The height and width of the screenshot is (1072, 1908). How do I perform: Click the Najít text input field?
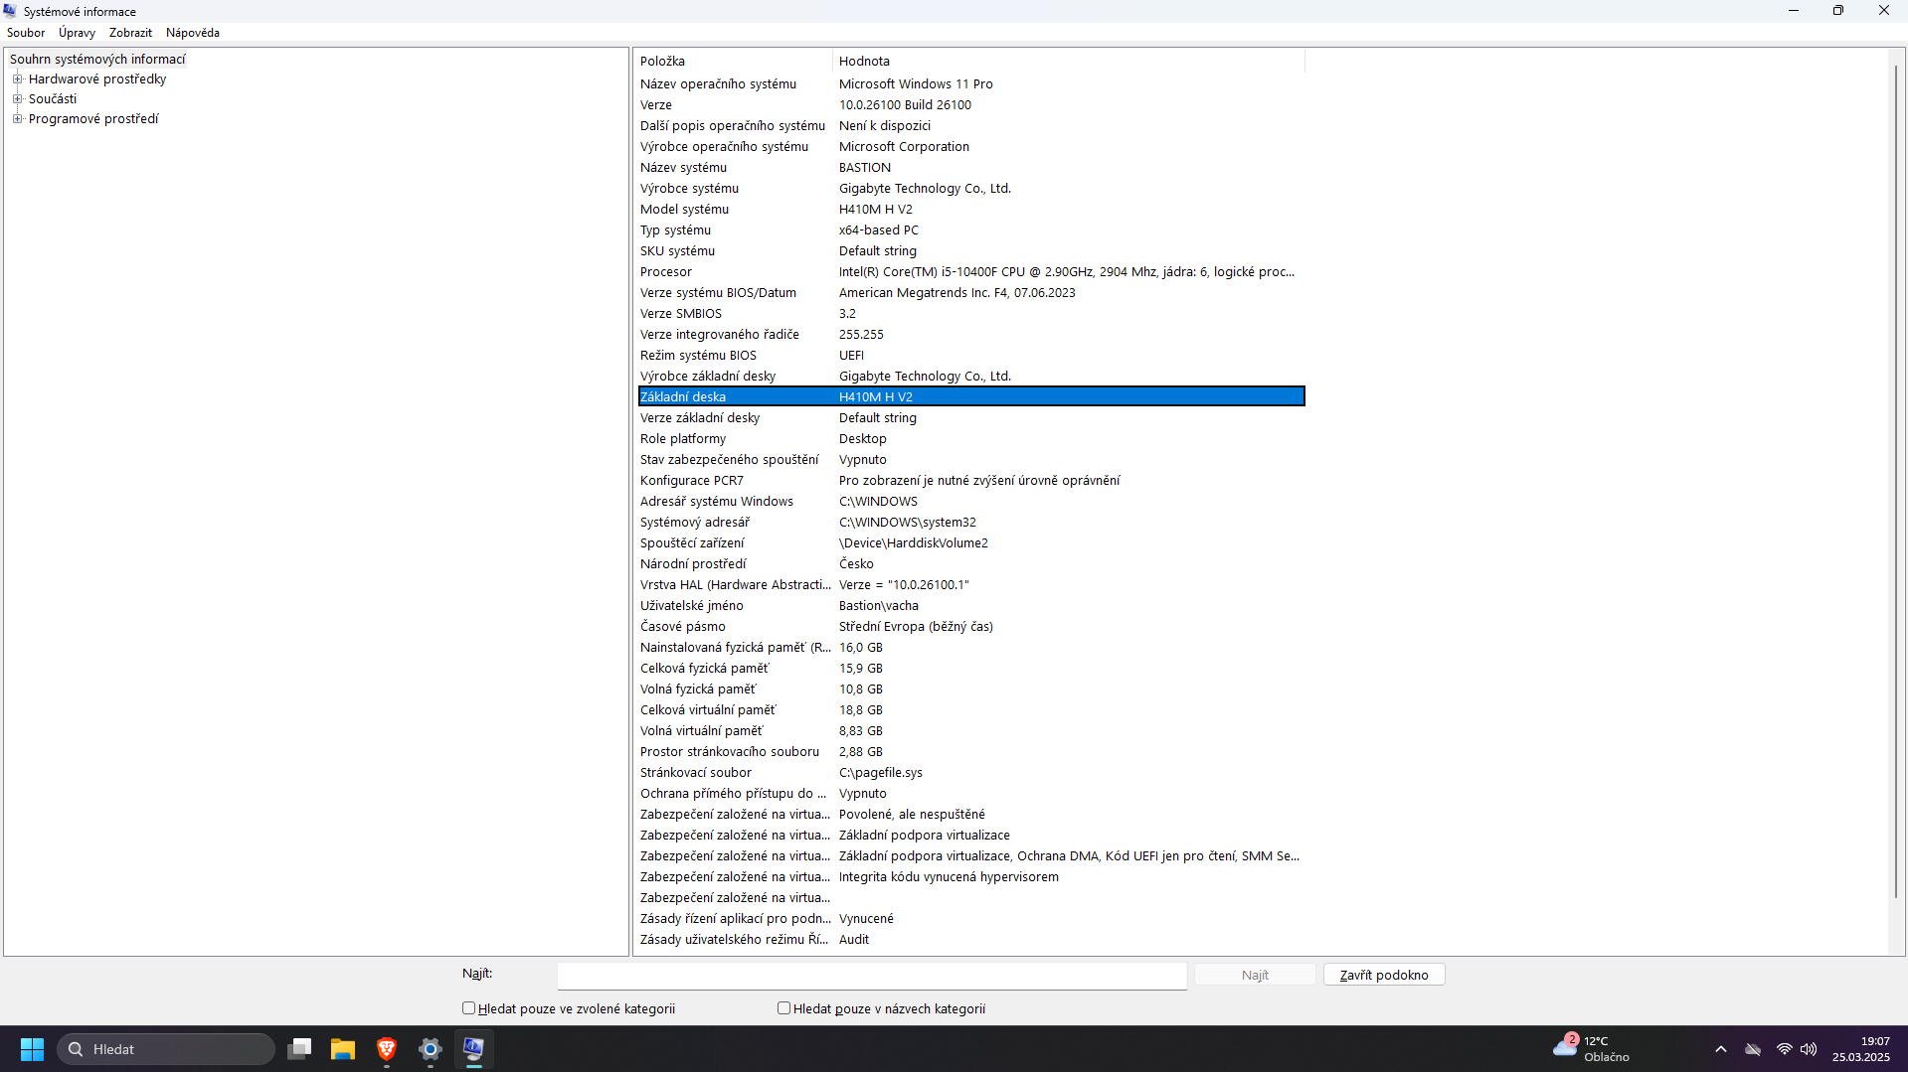[872, 976]
